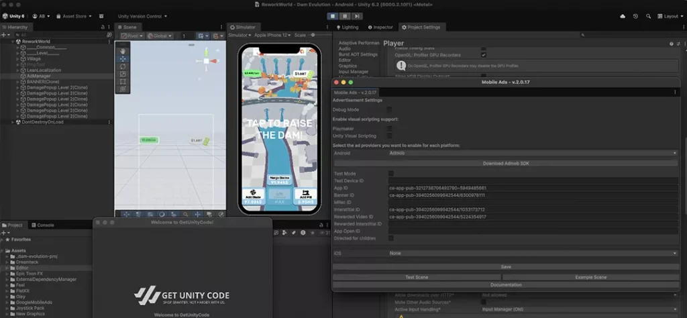Screen dimensions: 687x318
Task: Select the Rotate tool in Scene toolbar
Action: pos(123,66)
